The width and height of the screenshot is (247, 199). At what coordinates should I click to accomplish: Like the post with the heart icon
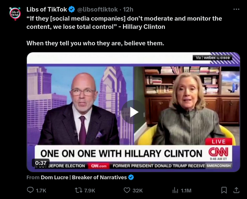pyautogui.click(x=127, y=190)
